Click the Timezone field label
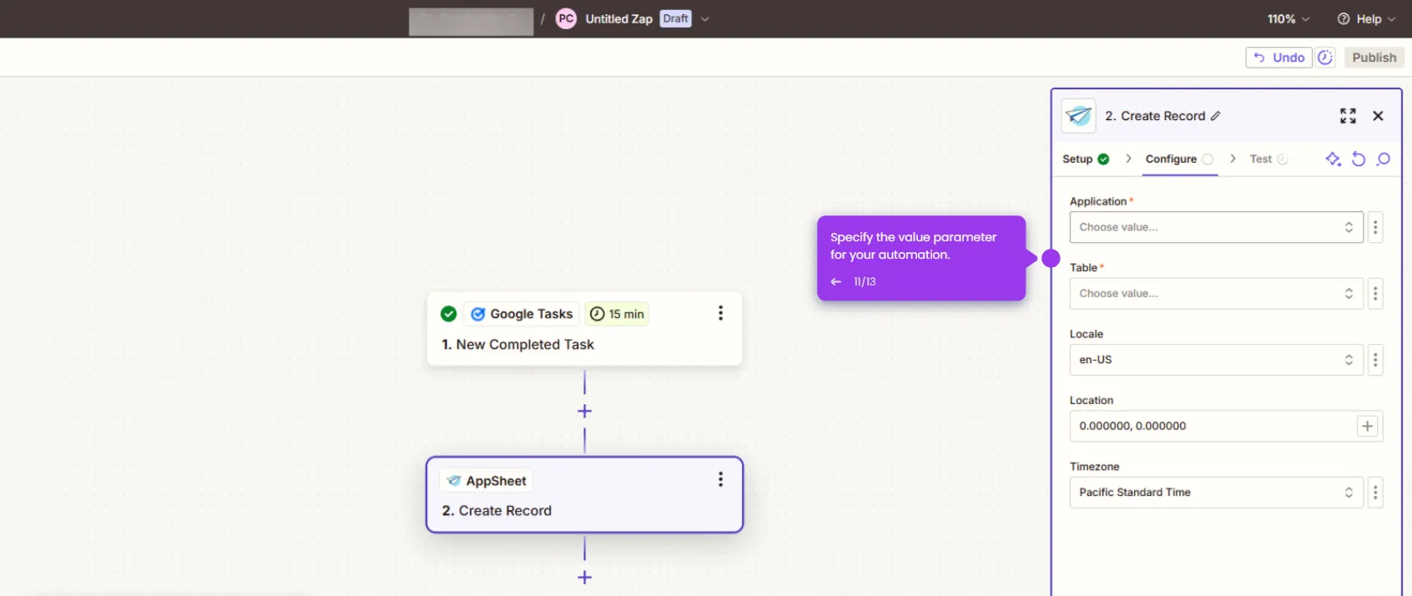 (x=1094, y=467)
